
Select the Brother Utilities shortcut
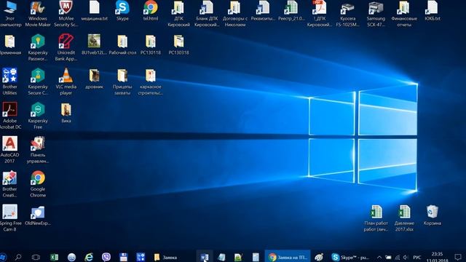(x=9, y=82)
